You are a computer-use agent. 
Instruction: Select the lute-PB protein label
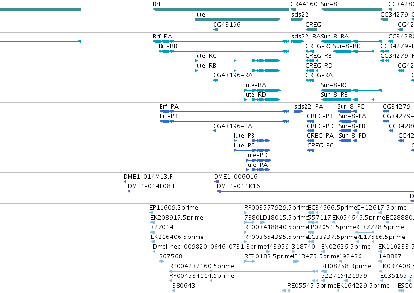[244, 136]
